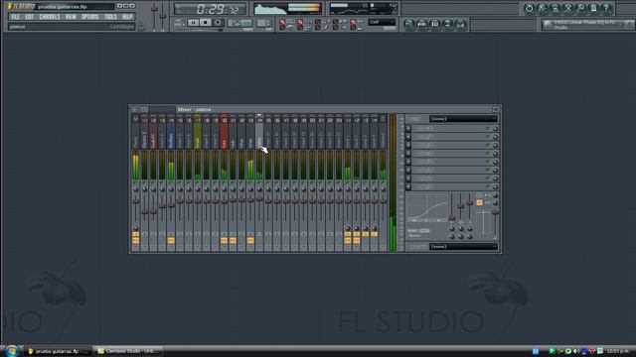Click the Master track's pan knob
The height and width of the screenshot is (357, 636).
point(136,189)
